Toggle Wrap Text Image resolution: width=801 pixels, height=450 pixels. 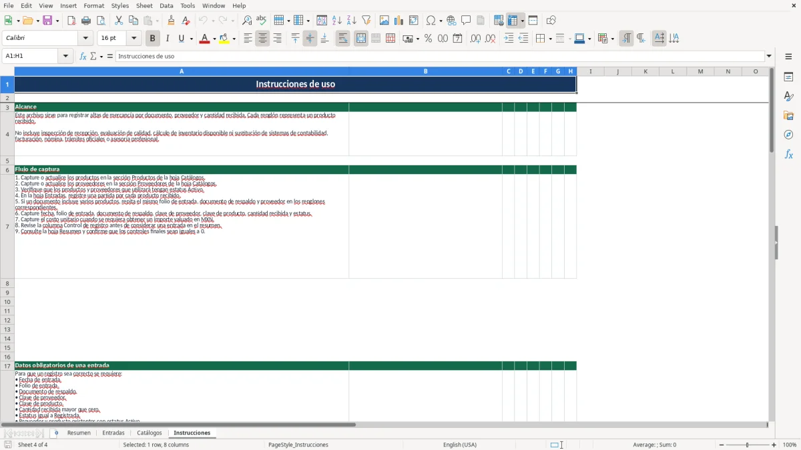click(x=343, y=39)
